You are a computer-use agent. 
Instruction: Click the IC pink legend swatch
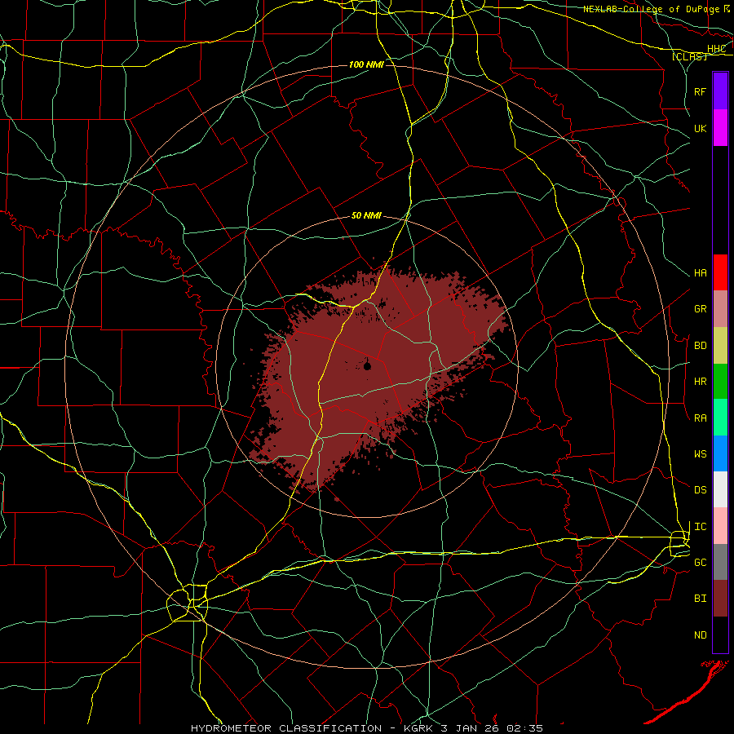click(720, 526)
